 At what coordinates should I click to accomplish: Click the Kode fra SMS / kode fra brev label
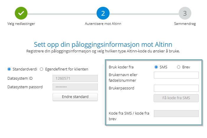coord(129,116)
